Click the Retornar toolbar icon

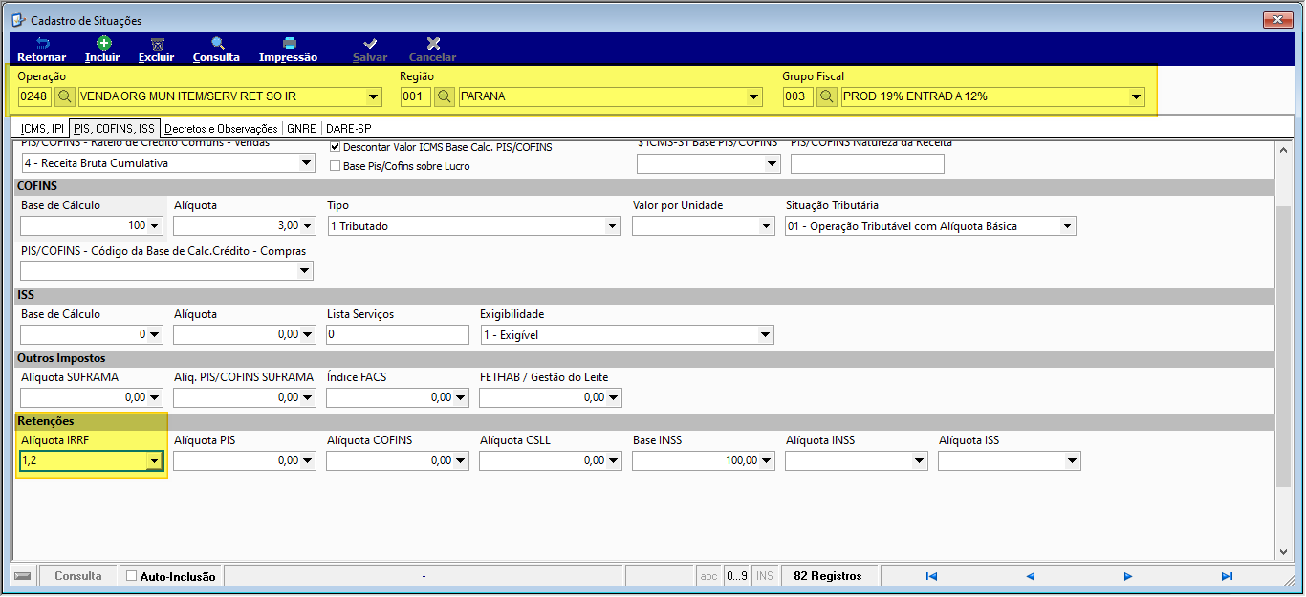[42, 43]
